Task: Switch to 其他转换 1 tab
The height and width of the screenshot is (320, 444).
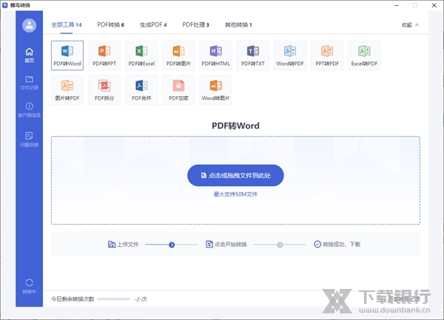Action: (x=238, y=25)
